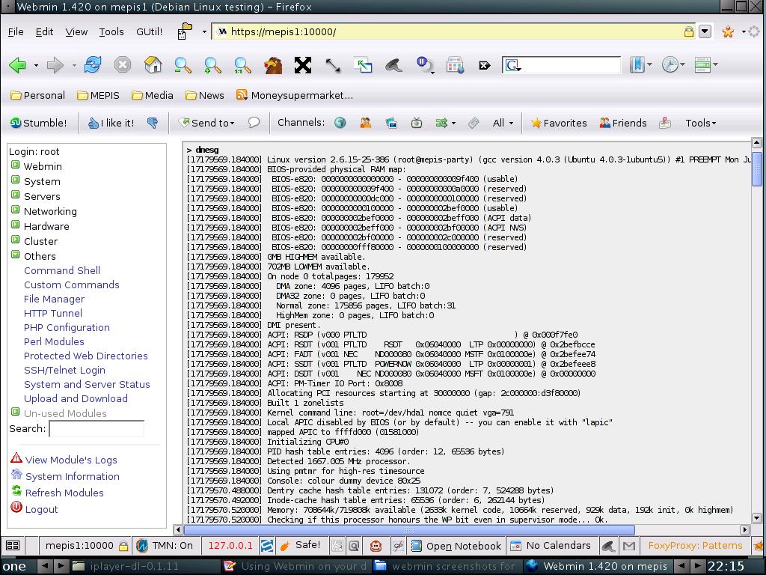Screen dimensions: 766x575
Task: Reset zoom with the 1:1 magnifier icon
Action: (x=242, y=65)
